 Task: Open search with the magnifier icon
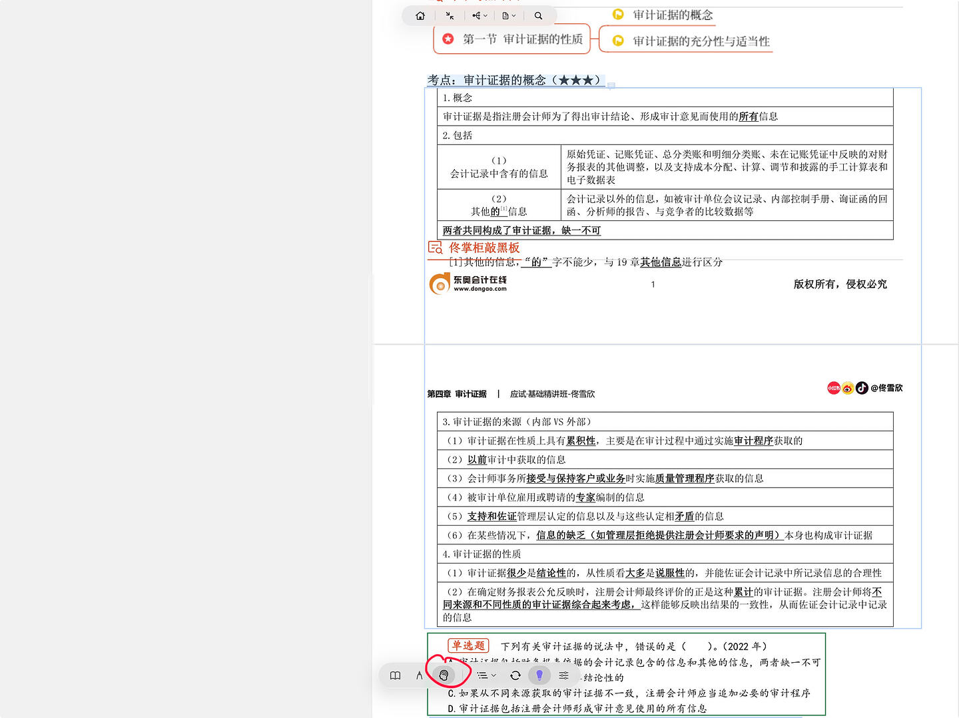[538, 16]
